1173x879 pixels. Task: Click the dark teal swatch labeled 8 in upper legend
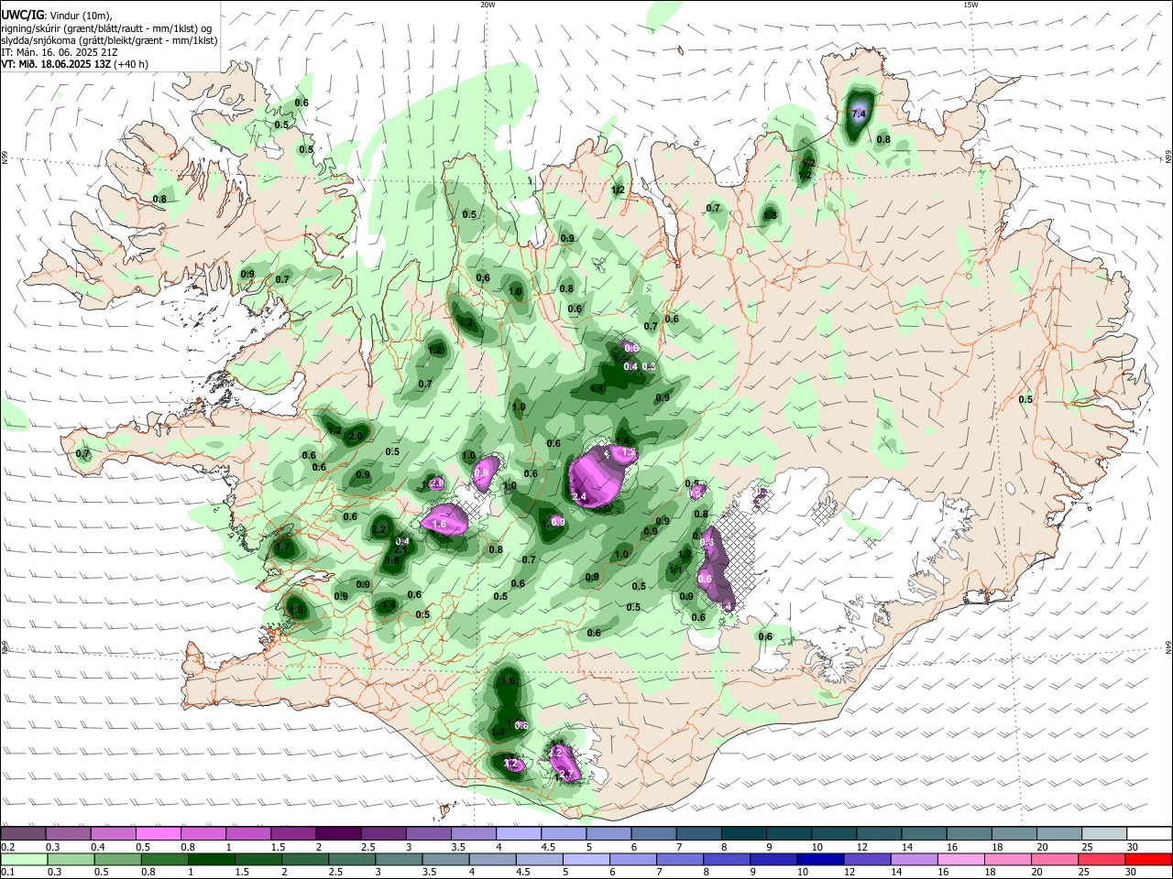(744, 833)
